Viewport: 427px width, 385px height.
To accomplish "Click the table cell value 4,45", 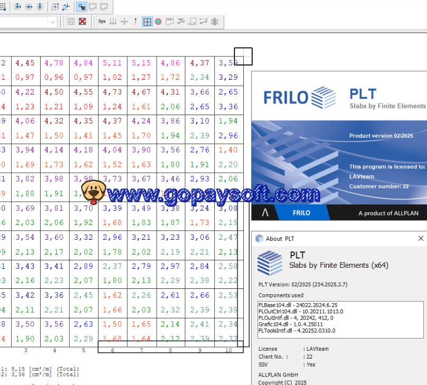I will (25, 63).
